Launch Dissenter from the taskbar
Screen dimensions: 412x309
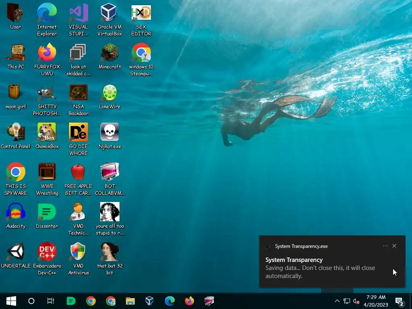tap(71, 301)
